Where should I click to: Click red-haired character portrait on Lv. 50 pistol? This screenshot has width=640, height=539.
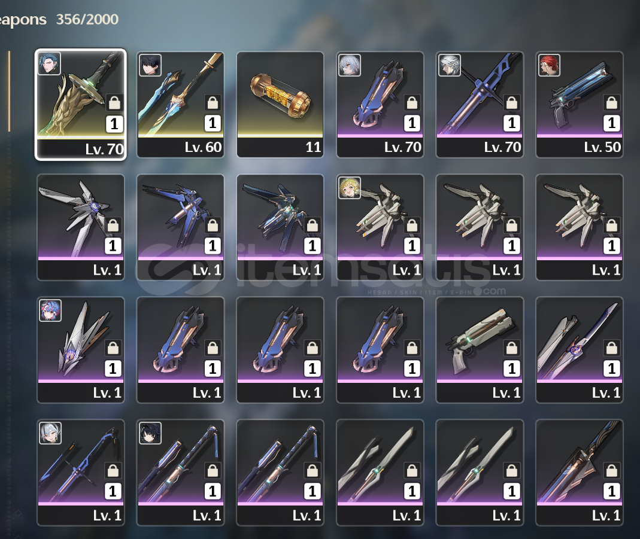(549, 65)
